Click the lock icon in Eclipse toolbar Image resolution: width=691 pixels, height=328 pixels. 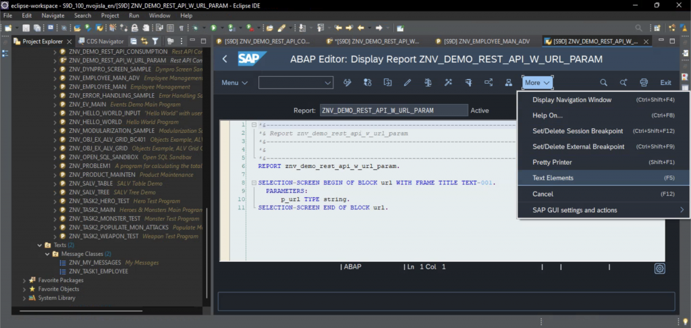pyautogui.click(x=135, y=28)
